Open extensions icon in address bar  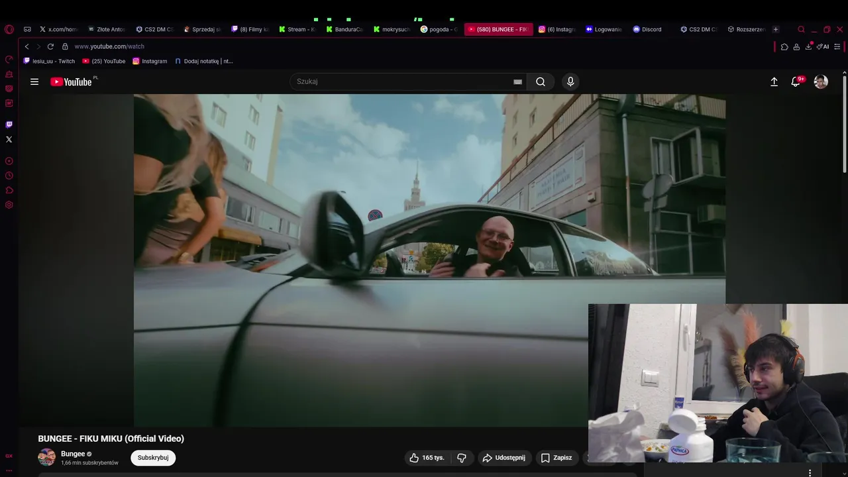click(x=784, y=46)
